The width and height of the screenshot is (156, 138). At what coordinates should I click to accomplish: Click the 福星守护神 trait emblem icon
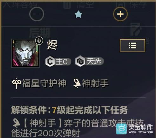16,83
